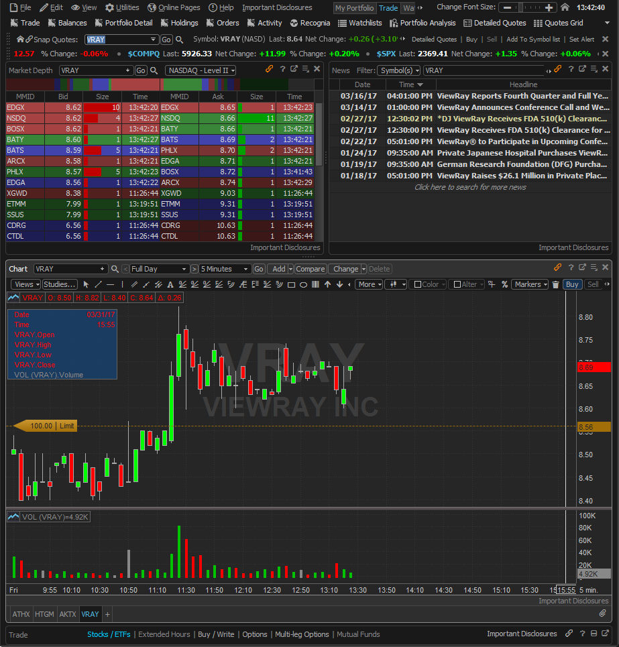
Task: Click the home icon next to the clock
Action: pos(565,7)
